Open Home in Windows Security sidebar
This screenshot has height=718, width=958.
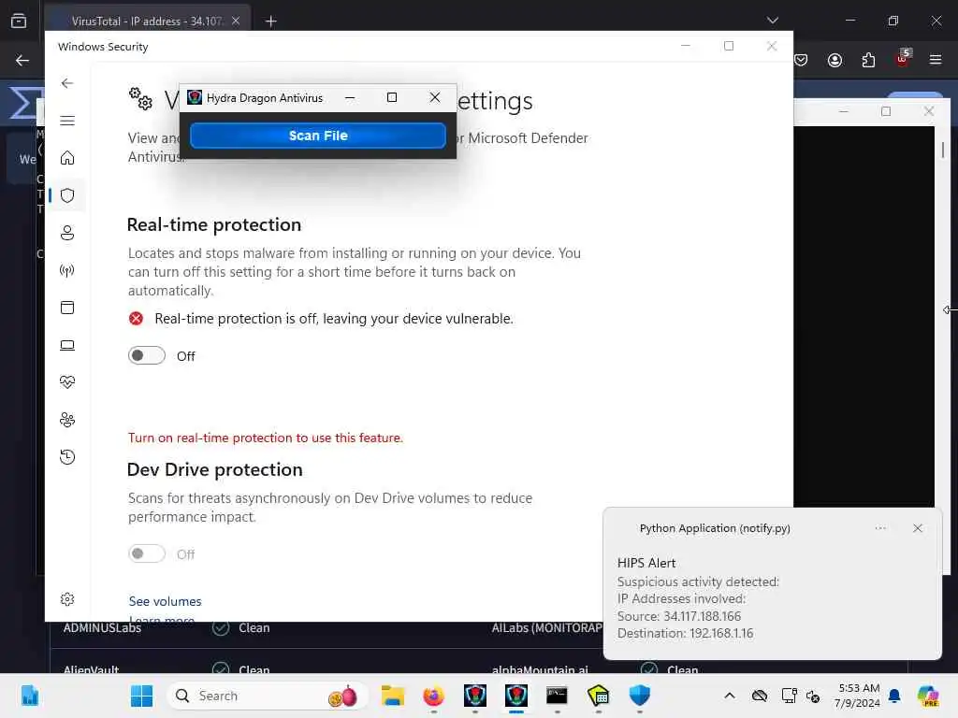[67, 158]
